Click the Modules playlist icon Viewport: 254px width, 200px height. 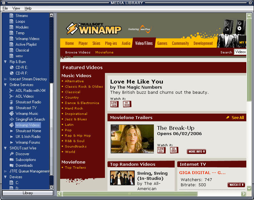(11, 27)
